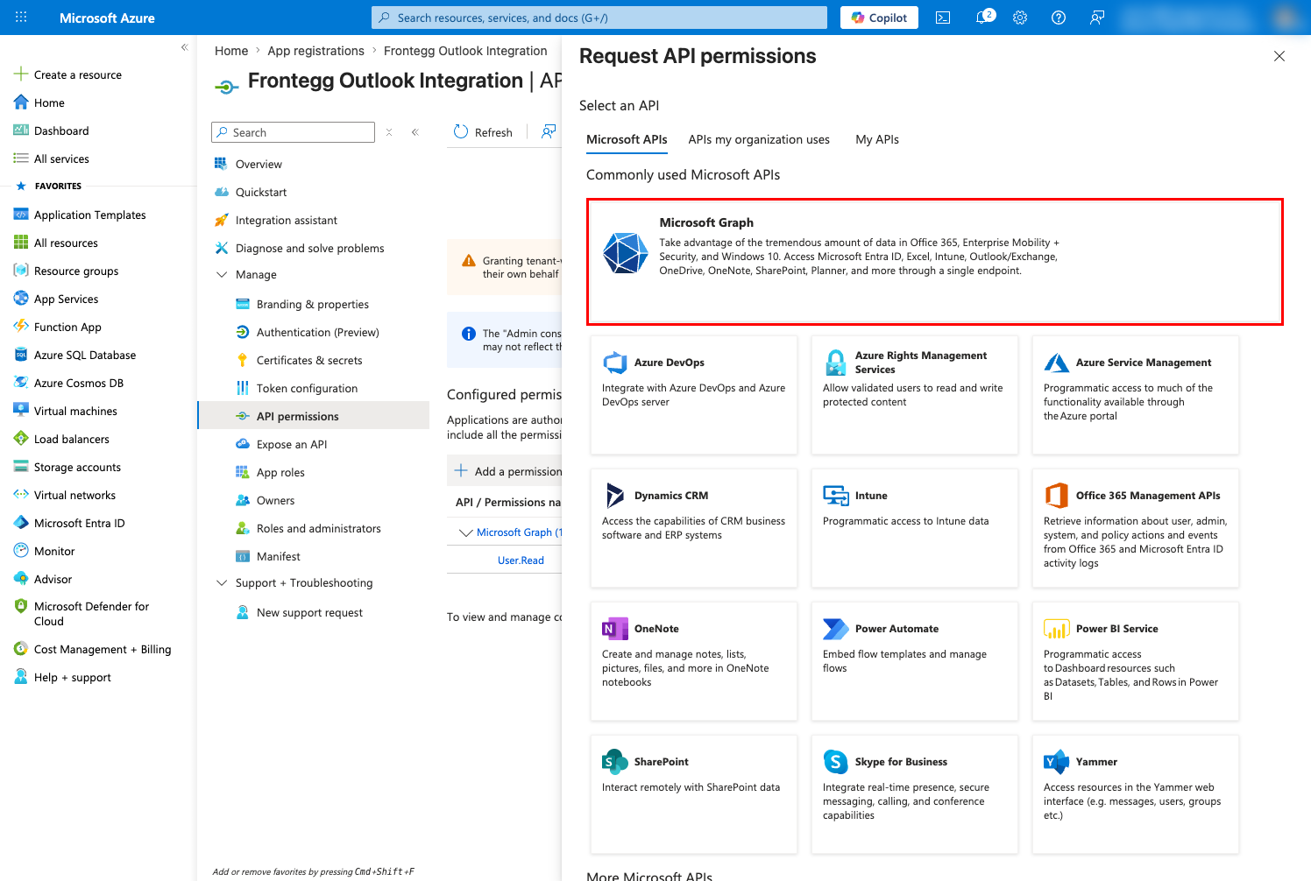1311x881 pixels.
Task: Collapse the resource menu with double chevron
Action: tap(415, 132)
